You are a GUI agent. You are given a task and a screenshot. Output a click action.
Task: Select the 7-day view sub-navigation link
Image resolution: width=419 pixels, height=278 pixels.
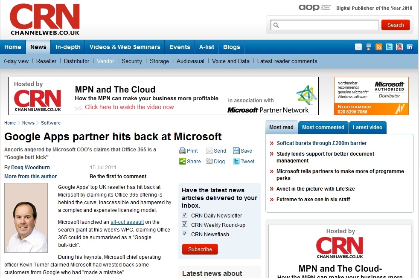16,61
